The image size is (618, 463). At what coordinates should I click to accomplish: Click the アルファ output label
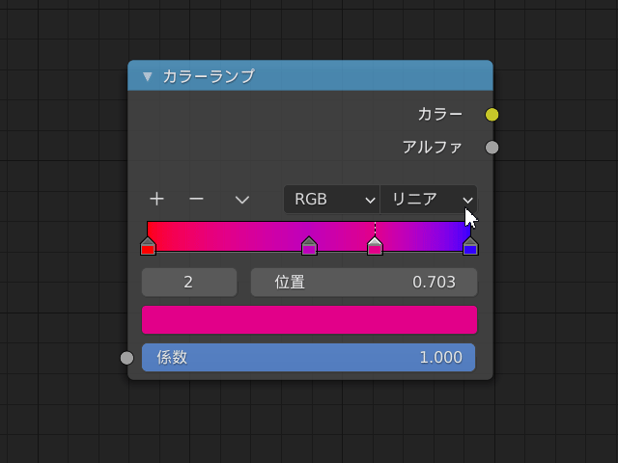click(433, 148)
